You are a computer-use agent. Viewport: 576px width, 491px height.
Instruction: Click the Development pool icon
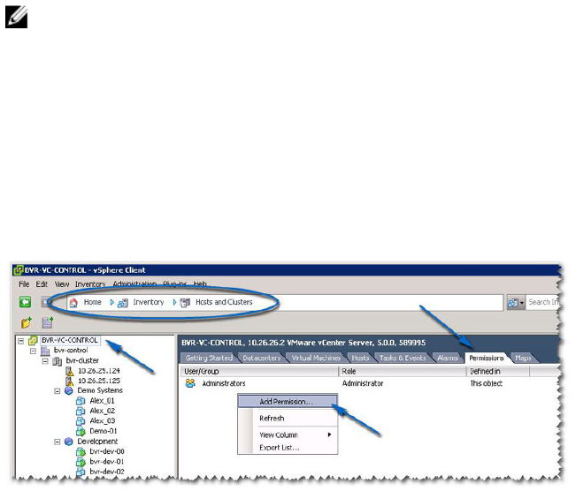coord(69,442)
